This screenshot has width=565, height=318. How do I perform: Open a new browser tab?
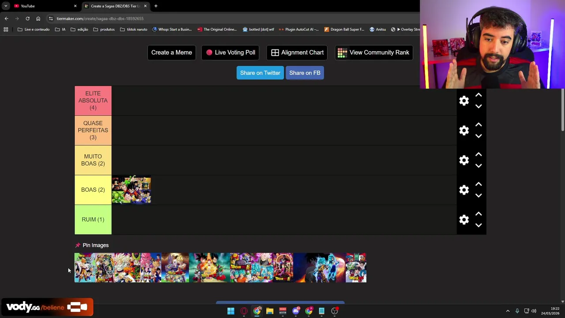pyautogui.click(x=156, y=6)
